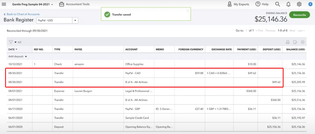Select the Opening Balance Equity deposit row
Viewport: 315px width, 134px height.
tap(157, 127)
